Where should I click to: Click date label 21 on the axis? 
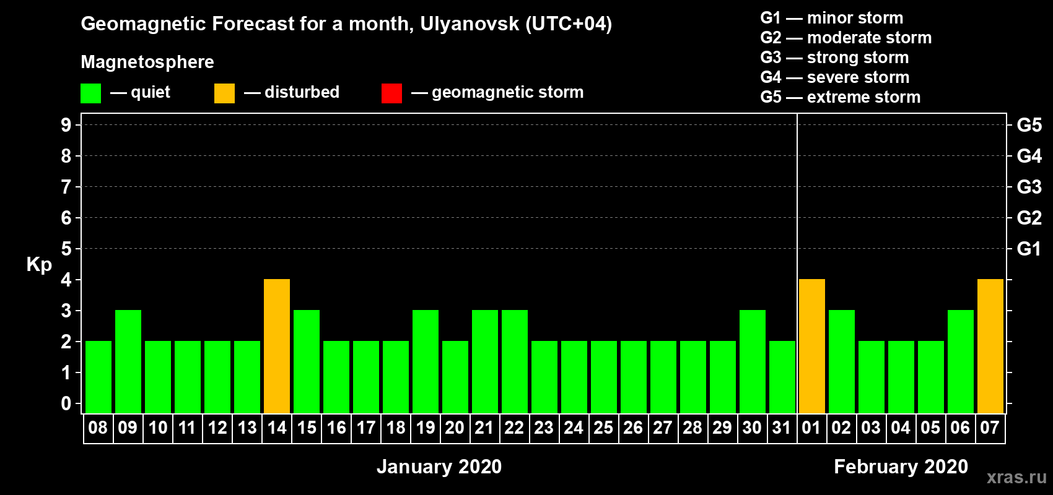(x=484, y=428)
